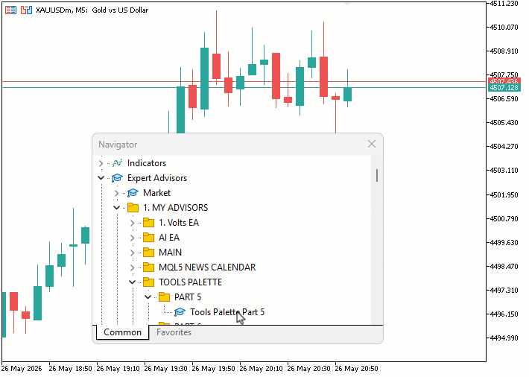This screenshot has width=529, height=377.
Task: Click the 4494.990 price scale value
Action: [x=504, y=338]
